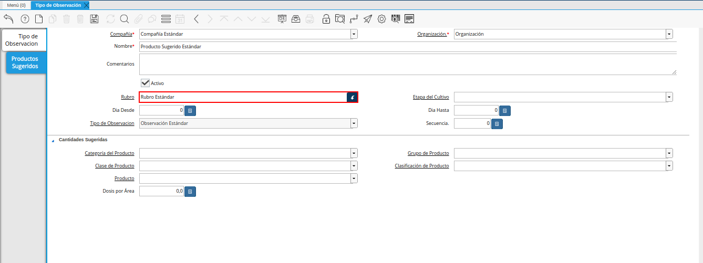The height and width of the screenshot is (263, 703).
Task: Click the Rubro label link
Action: 128,97
